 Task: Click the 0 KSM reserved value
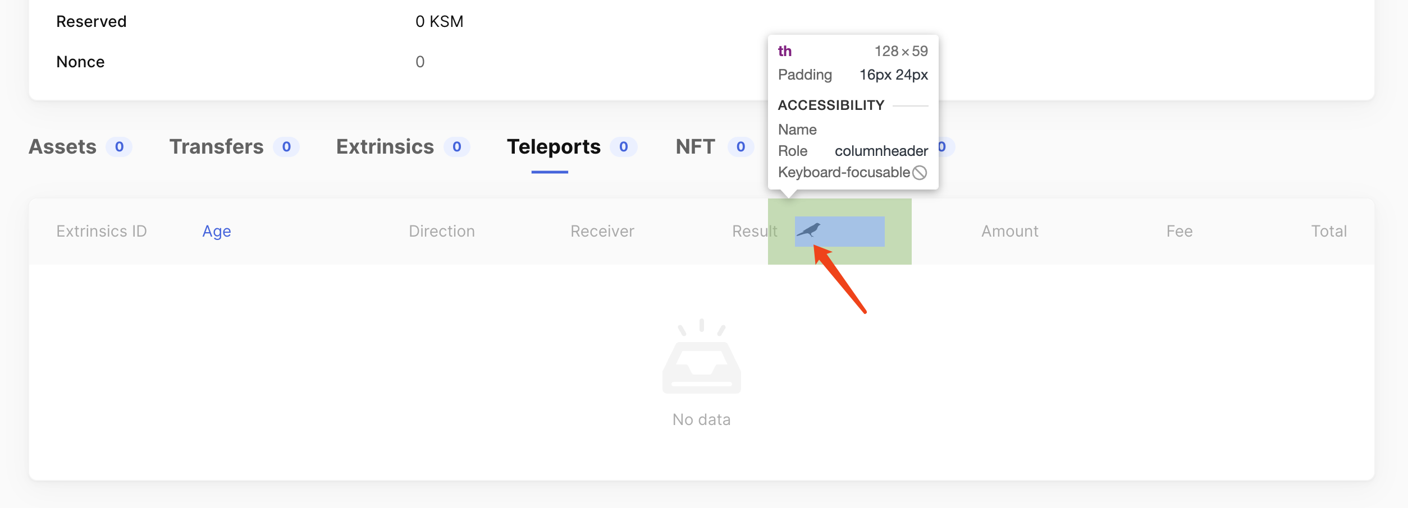click(440, 21)
